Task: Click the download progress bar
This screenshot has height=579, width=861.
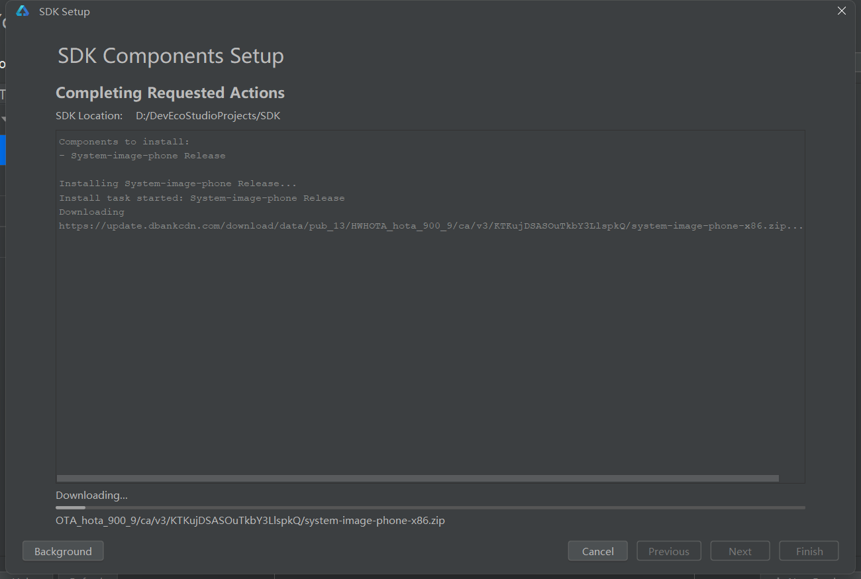Action: [430, 507]
